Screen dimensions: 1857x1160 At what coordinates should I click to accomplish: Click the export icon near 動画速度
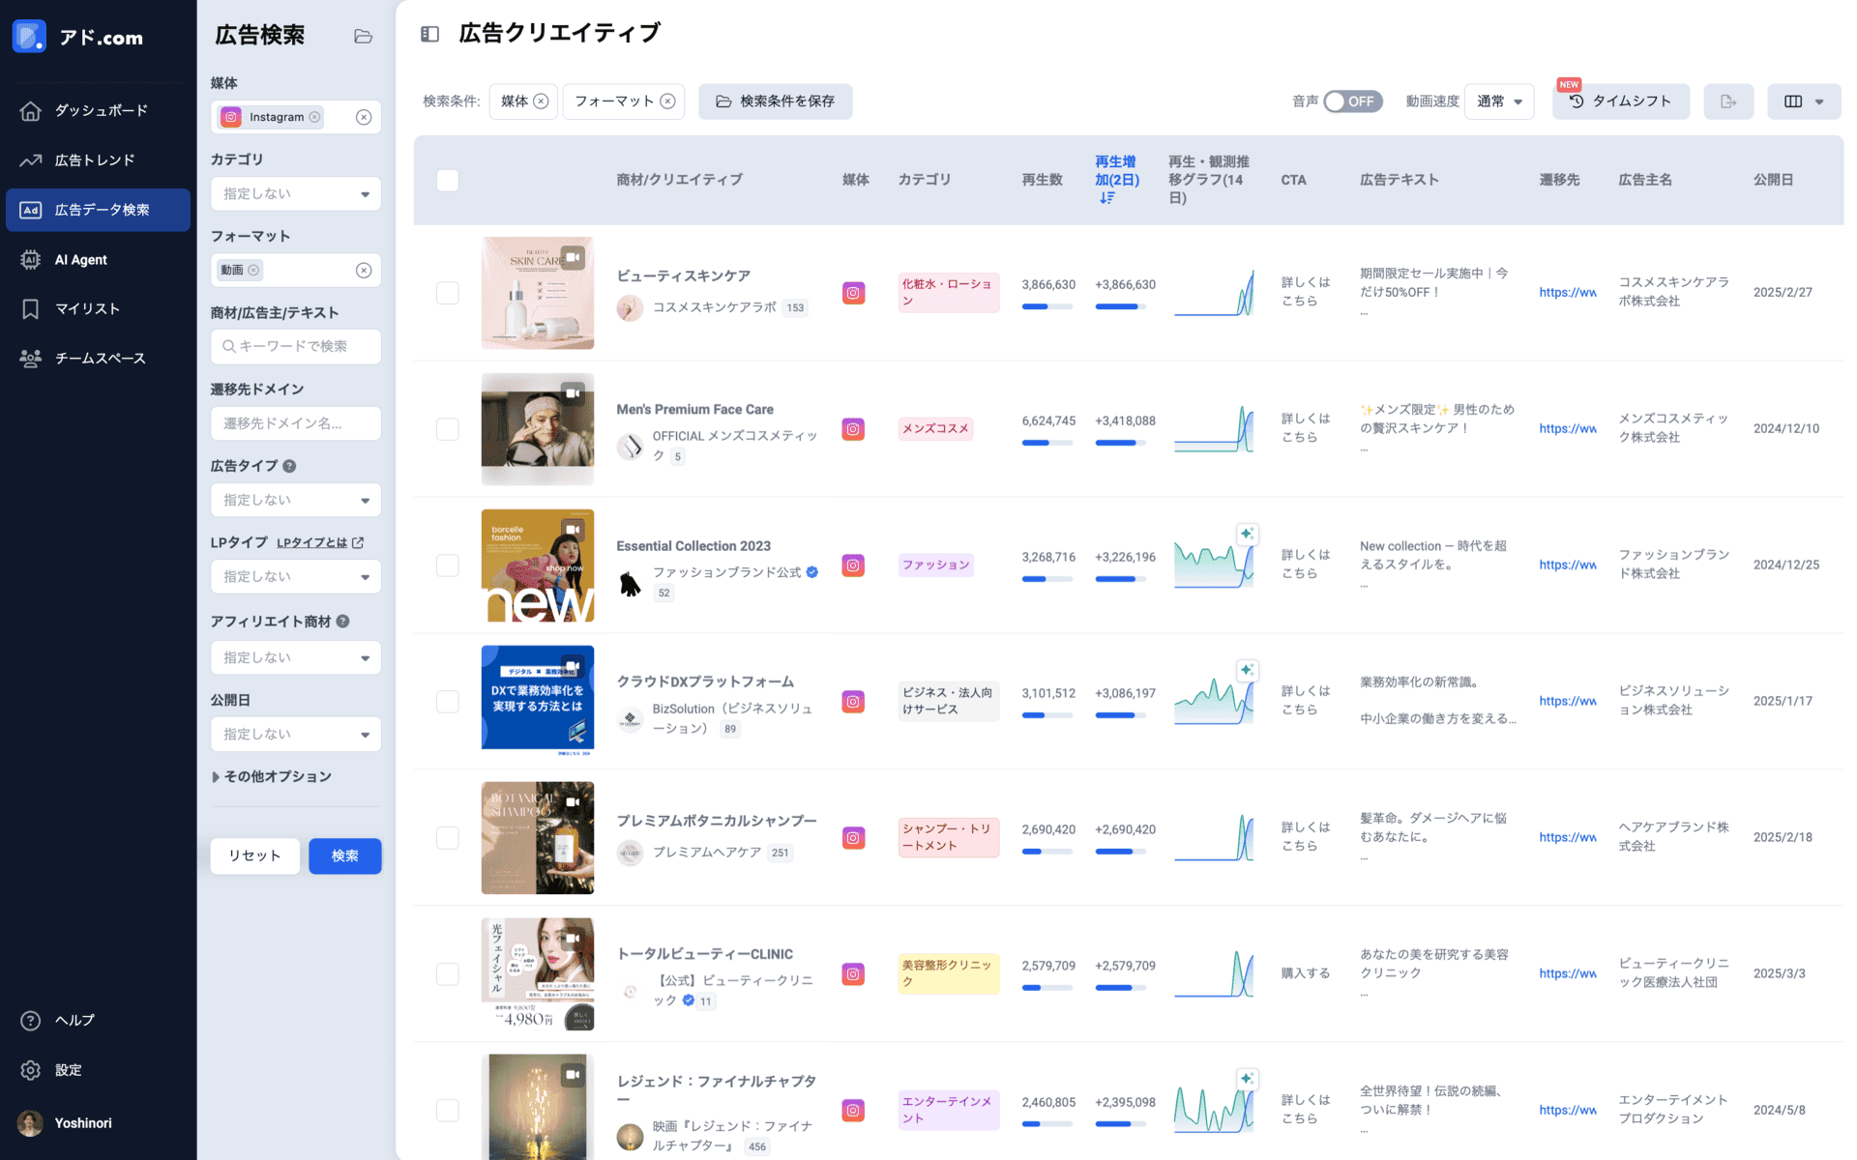[1728, 101]
